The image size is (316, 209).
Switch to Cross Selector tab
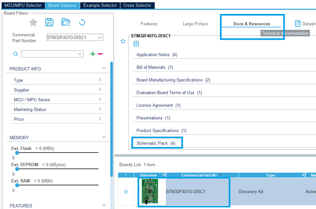click(x=137, y=6)
